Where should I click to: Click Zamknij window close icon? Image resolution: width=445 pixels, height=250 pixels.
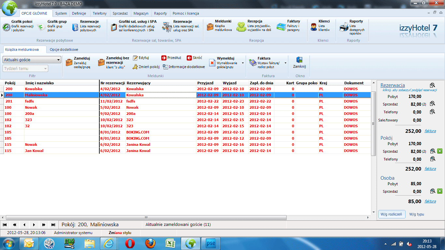(x=299, y=60)
